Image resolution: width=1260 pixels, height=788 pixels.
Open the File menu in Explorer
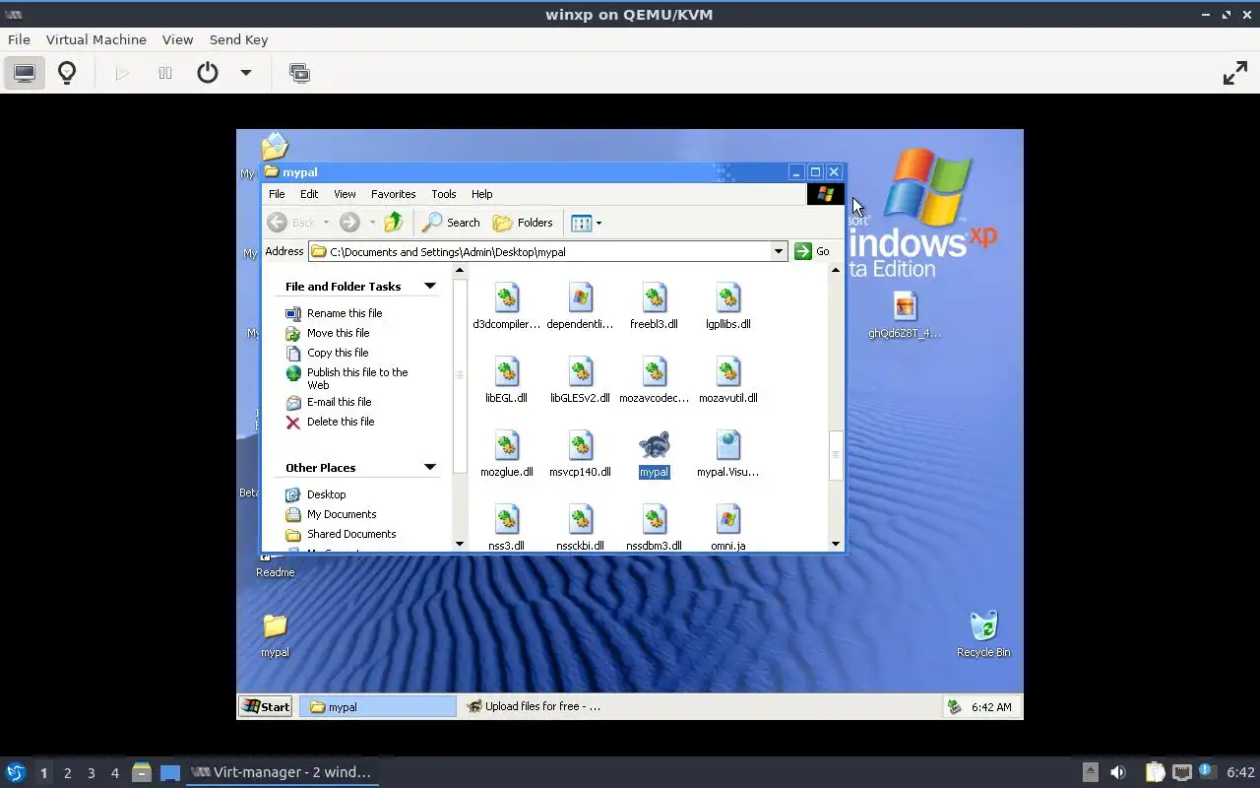(x=277, y=194)
